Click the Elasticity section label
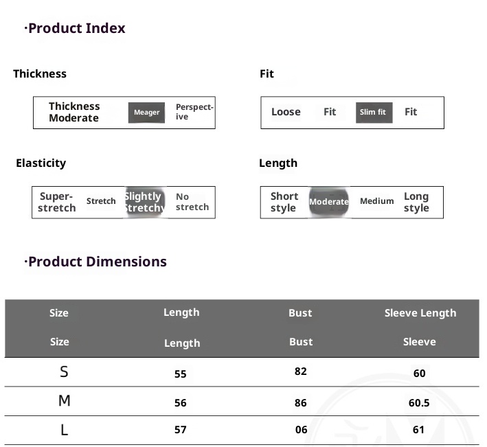 41,163
